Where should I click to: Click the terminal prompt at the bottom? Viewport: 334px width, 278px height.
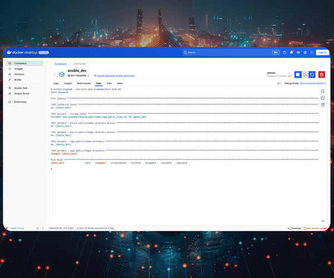(52, 169)
